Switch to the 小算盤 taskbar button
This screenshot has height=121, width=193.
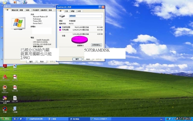(58, 119)
